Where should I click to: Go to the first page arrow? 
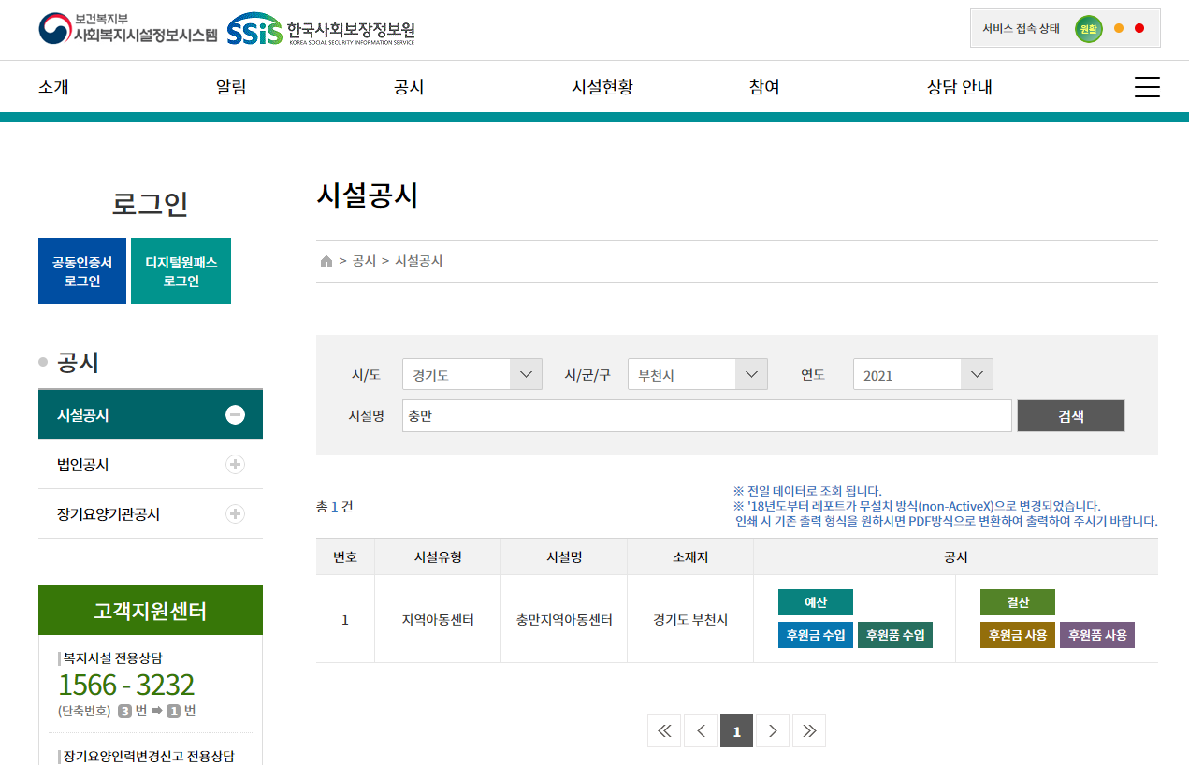664,731
